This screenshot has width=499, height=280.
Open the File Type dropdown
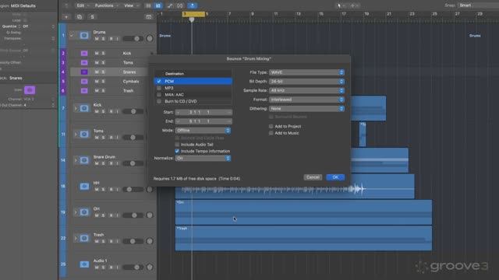tap(306, 72)
